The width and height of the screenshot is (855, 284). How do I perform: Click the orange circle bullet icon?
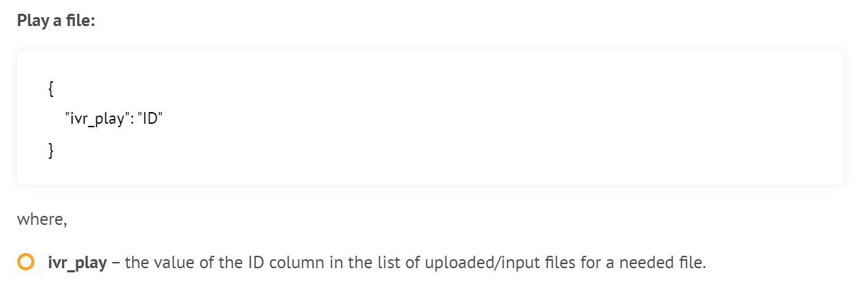(26, 262)
